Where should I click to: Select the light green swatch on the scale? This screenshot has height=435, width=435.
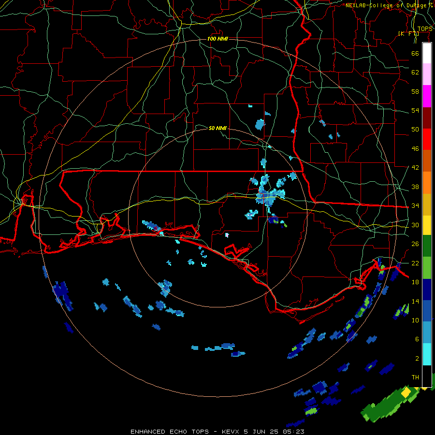427,268
